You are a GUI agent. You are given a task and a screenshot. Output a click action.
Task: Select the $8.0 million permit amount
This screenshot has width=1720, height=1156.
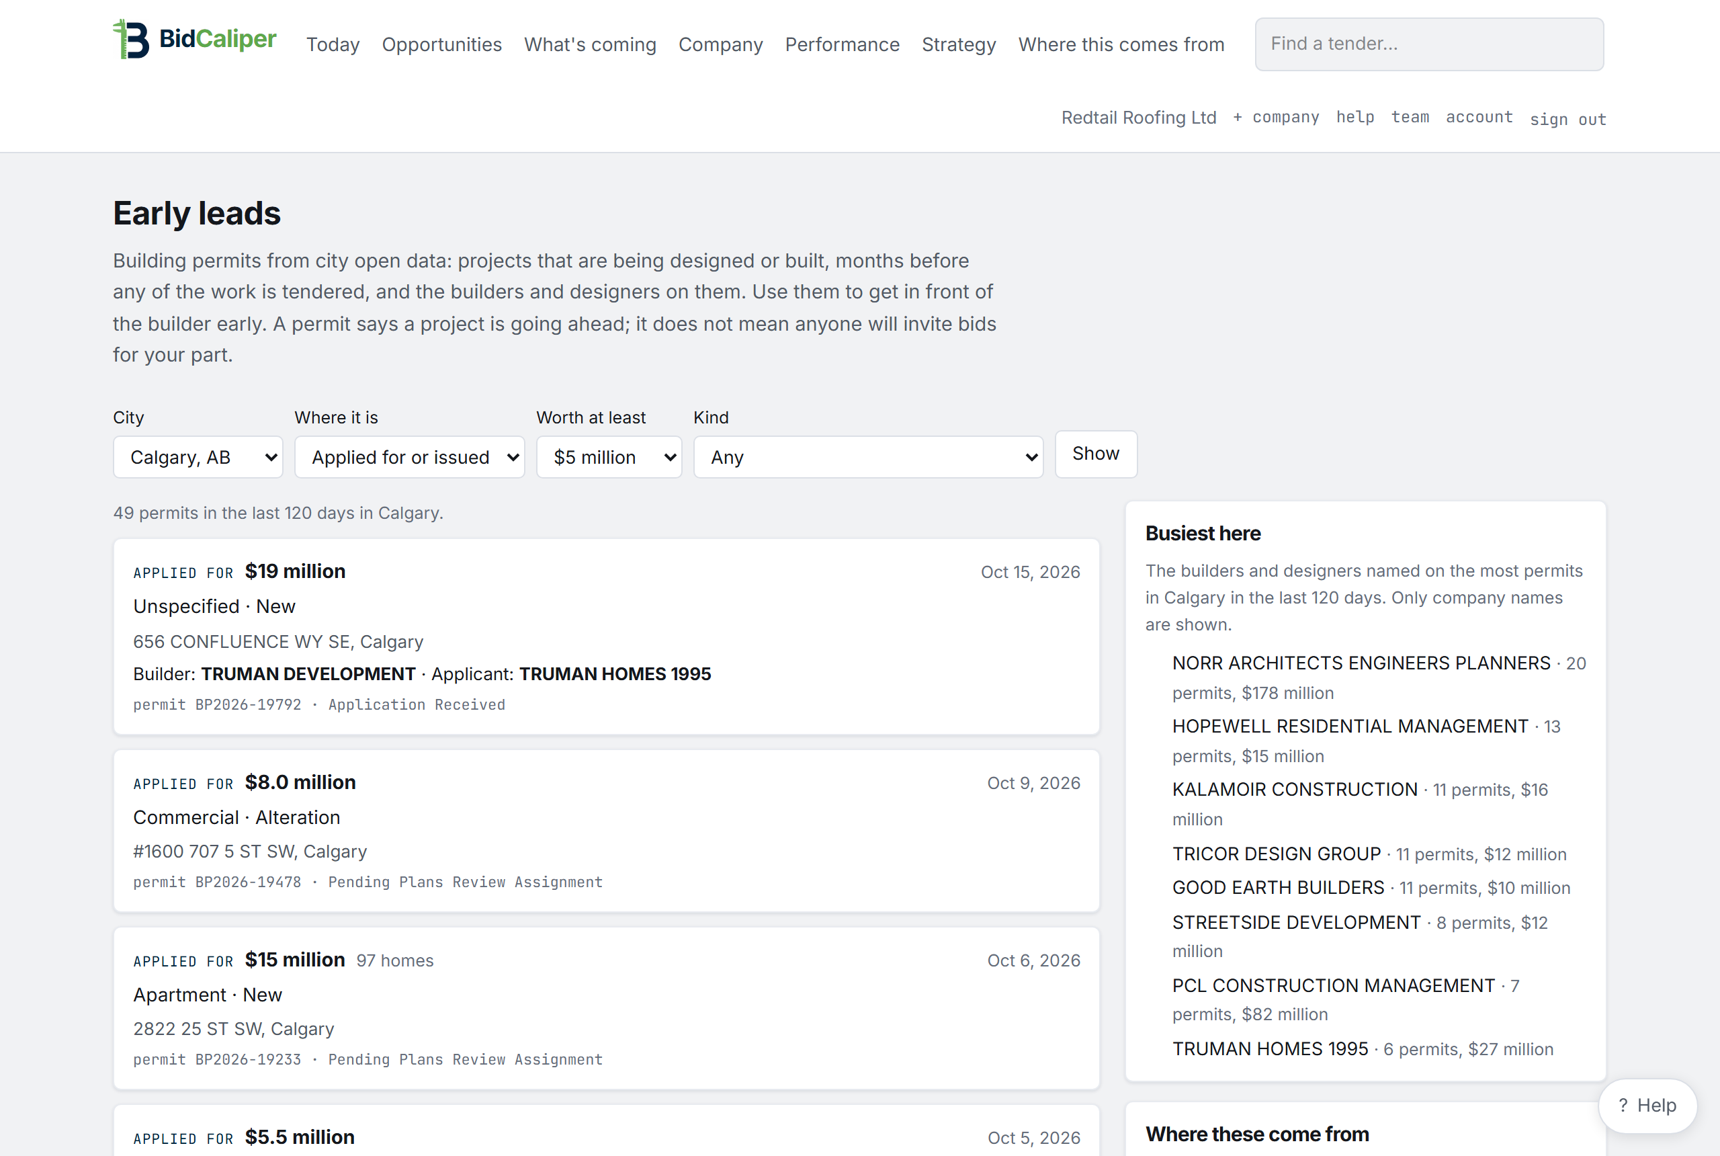[x=300, y=782]
